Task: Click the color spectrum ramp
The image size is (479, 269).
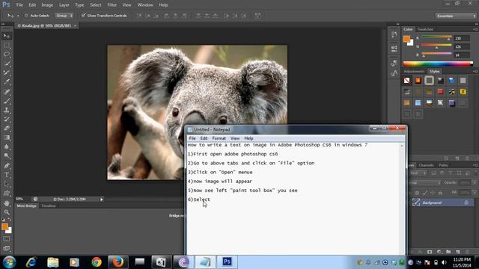Action: 438,64
